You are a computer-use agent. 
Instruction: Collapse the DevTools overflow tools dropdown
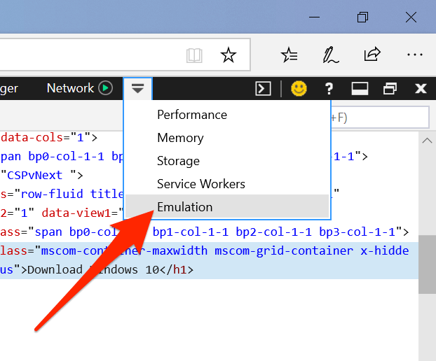pos(138,88)
